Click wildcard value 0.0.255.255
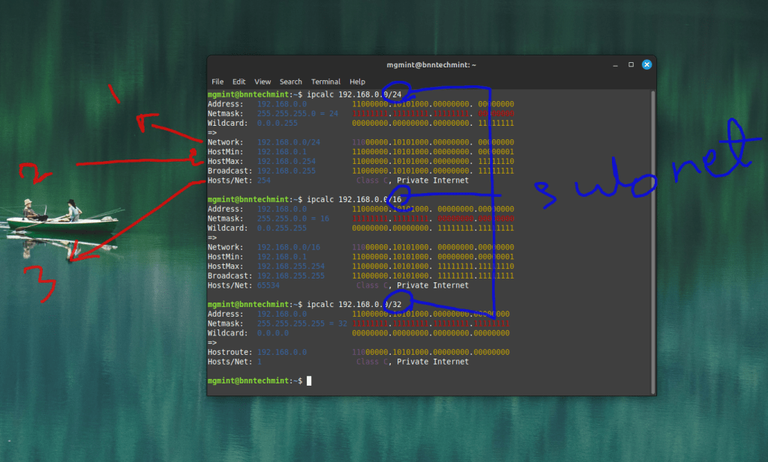768x462 pixels. (281, 228)
